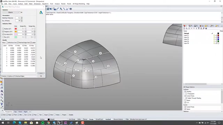
Task: Click the layers panel help icon
Action: pyautogui.click(x=206, y=28)
